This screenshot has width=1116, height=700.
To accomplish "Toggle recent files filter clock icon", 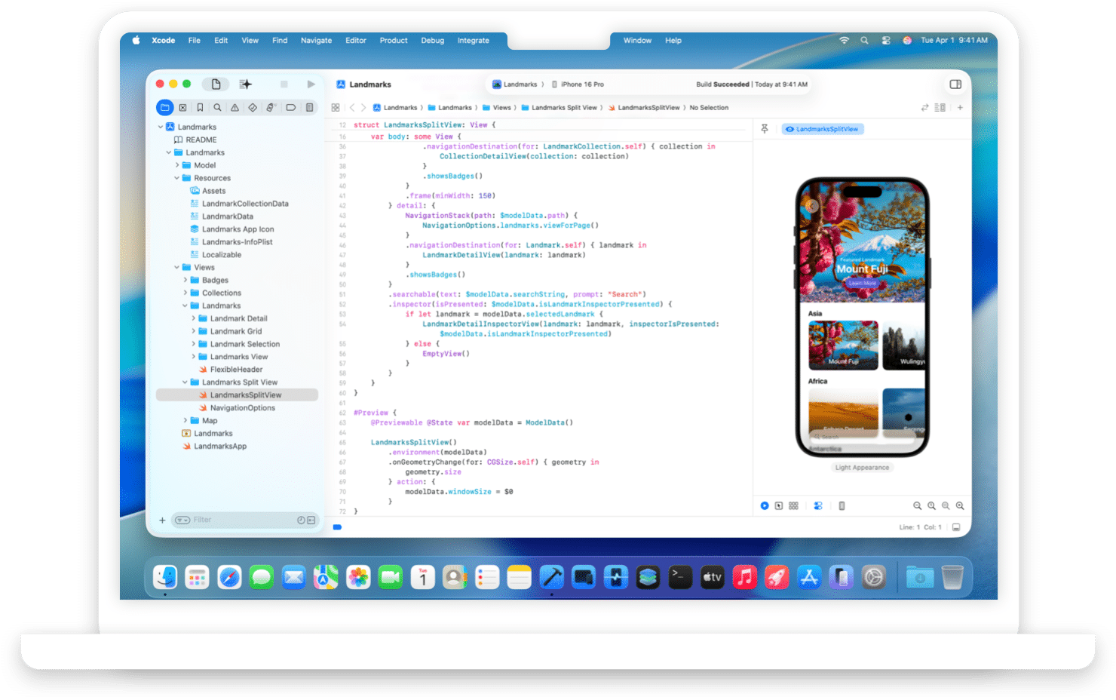I will (x=301, y=520).
